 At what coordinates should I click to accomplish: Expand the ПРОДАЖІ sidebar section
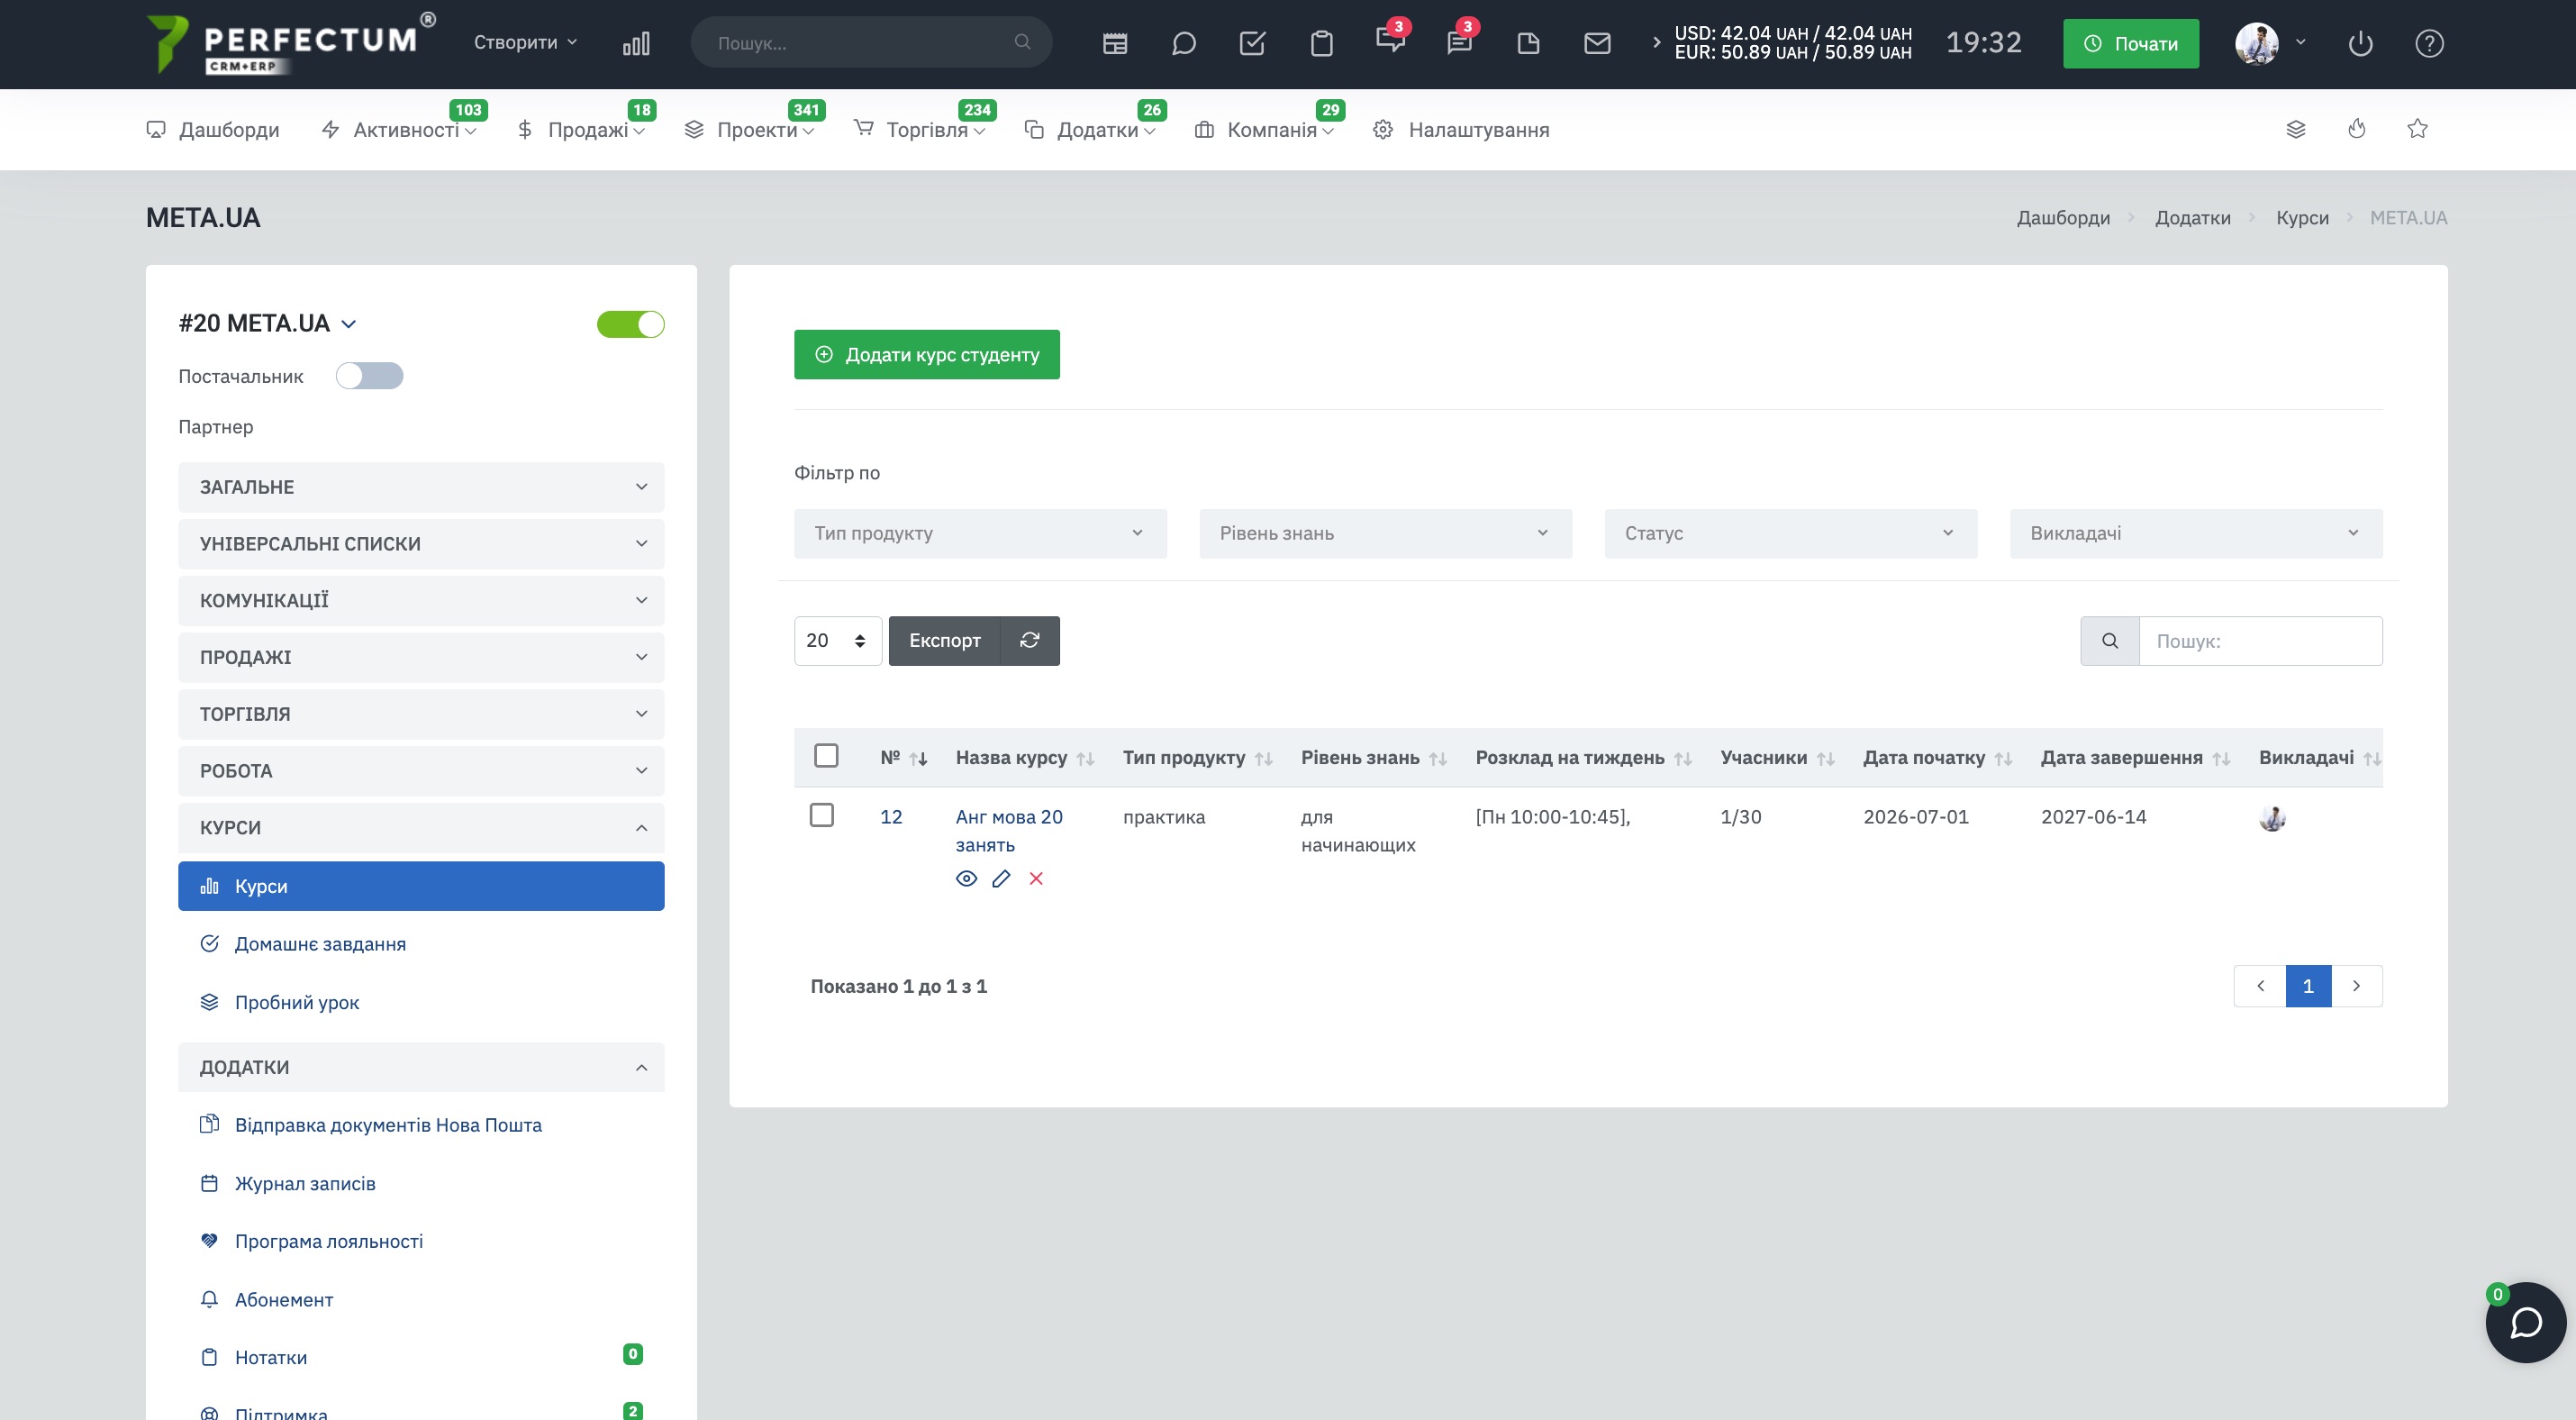tap(421, 657)
